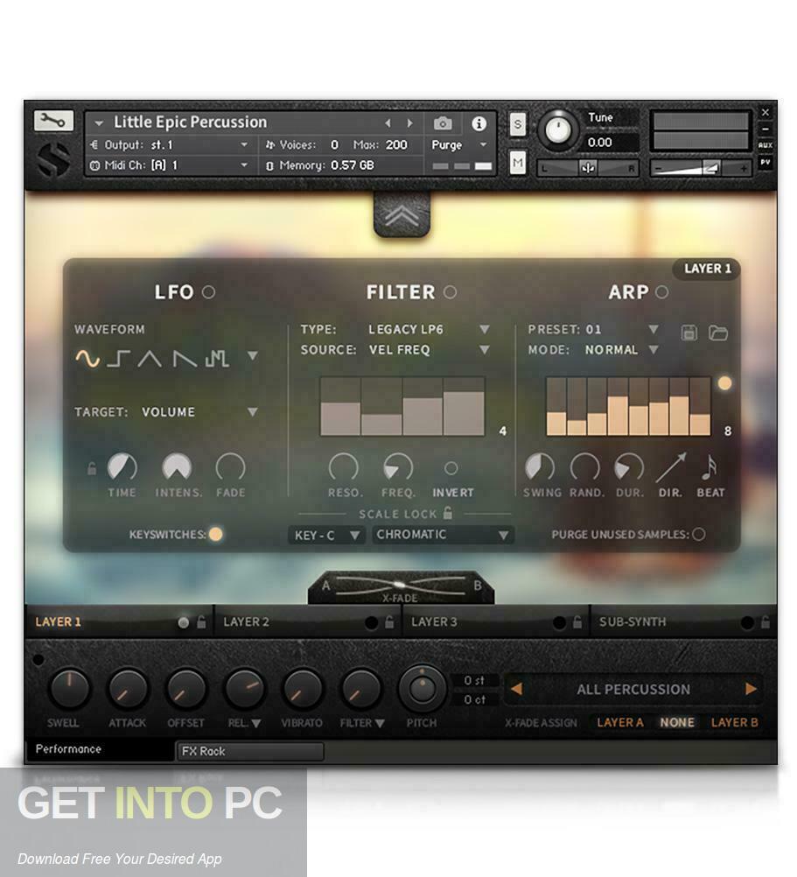
Task: Open the wrench instrument options icon
Action: click(x=53, y=120)
